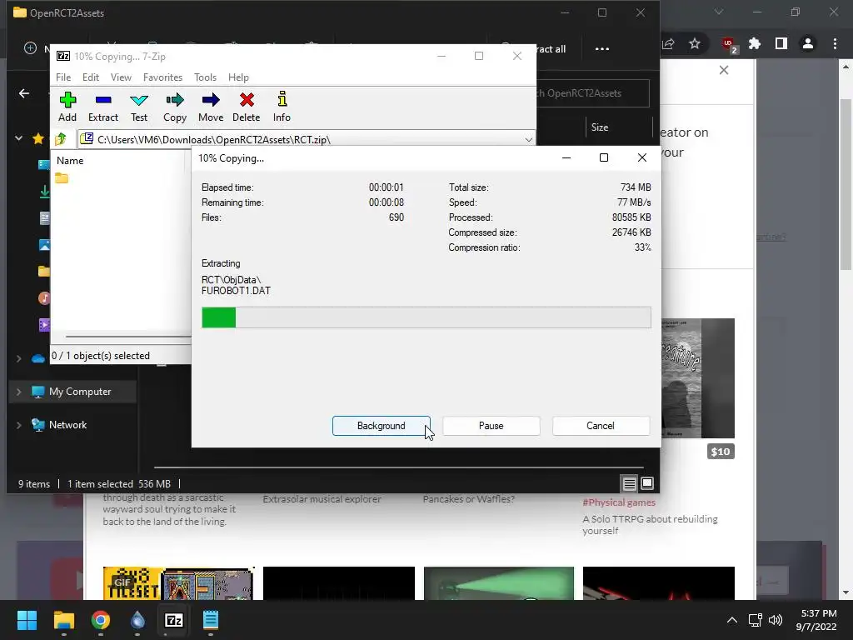Collapse the Quick access star section
Screen dimensions: 853x640
tap(18, 138)
